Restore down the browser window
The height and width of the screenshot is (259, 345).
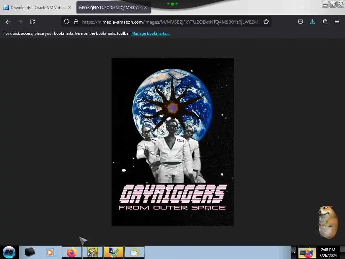333,4
